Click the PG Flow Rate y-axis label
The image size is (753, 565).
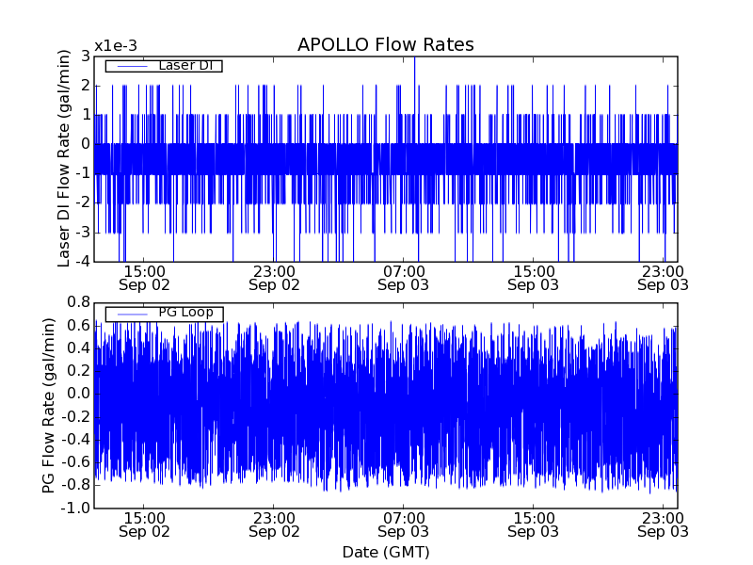point(47,405)
